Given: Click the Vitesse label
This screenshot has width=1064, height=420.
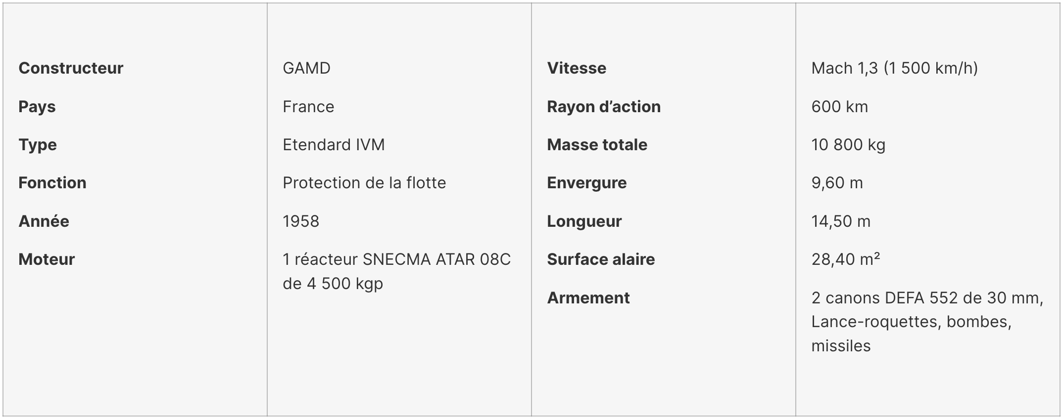Looking at the screenshot, I should click(x=577, y=68).
